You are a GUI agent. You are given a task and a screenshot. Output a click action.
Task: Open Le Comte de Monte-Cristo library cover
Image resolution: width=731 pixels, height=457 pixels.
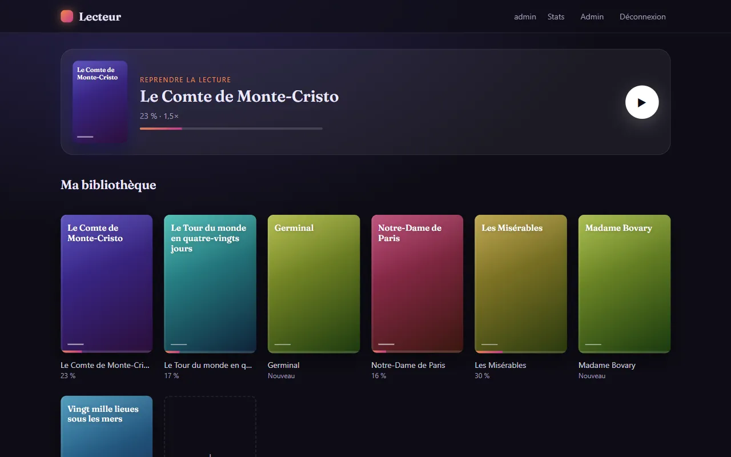tap(107, 284)
